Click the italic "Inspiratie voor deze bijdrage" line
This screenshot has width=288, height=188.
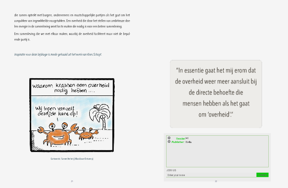(x=58, y=55)
